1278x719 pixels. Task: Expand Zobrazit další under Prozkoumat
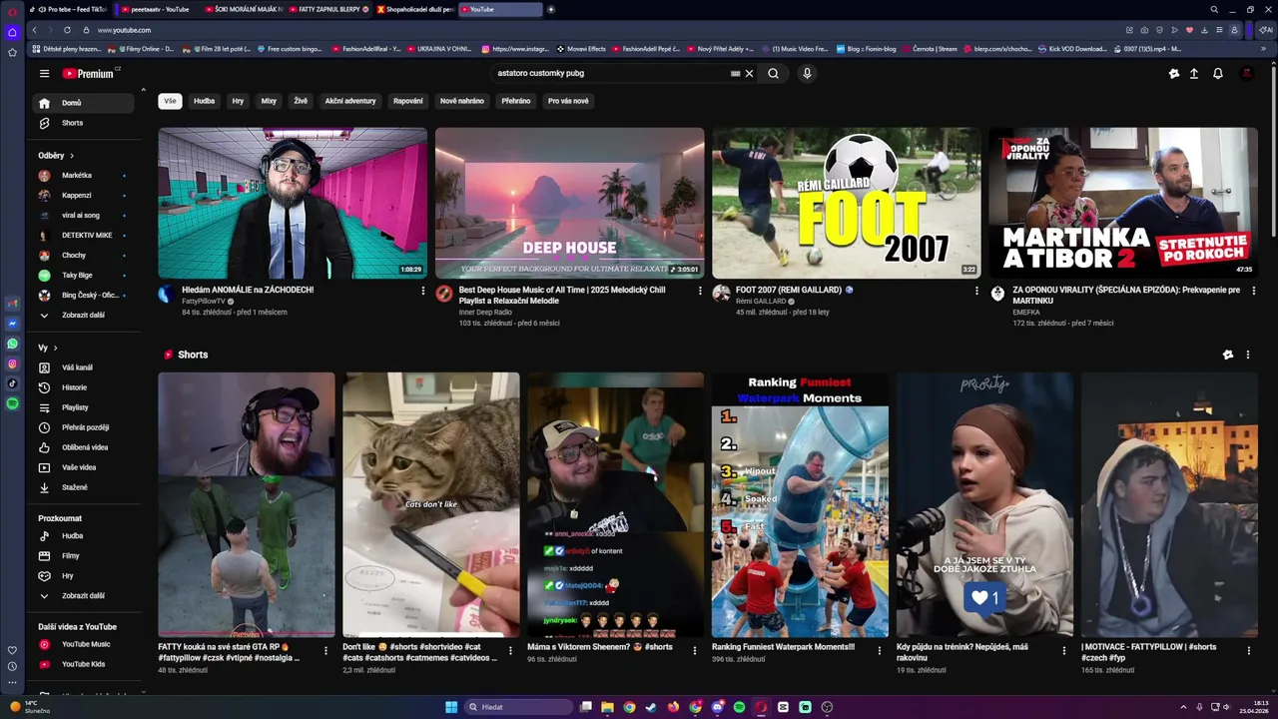pyautogui.click(x=84, y=596)
